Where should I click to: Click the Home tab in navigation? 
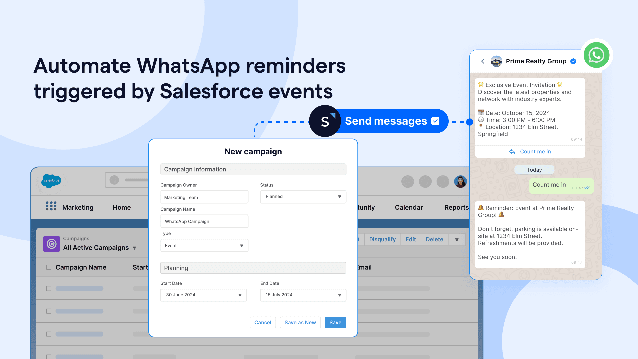pyautogui.click(x=122, y=207)
